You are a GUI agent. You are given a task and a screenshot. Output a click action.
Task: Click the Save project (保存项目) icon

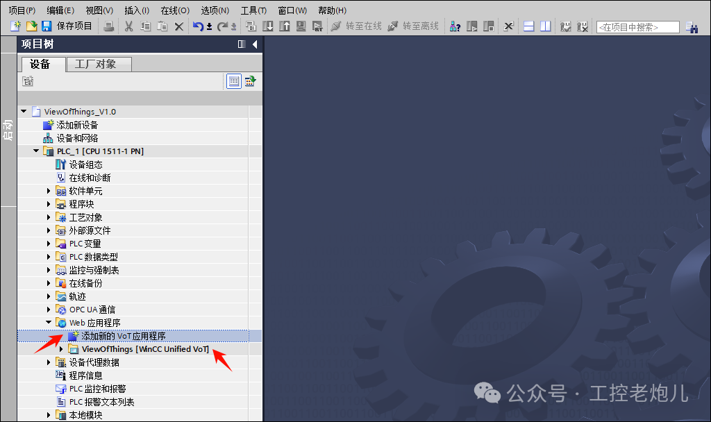46,26
